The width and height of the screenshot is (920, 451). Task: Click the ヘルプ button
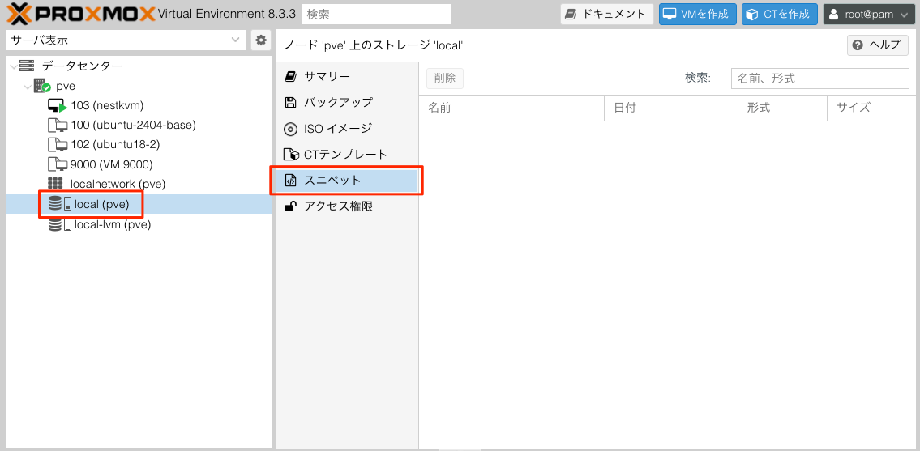878,45
